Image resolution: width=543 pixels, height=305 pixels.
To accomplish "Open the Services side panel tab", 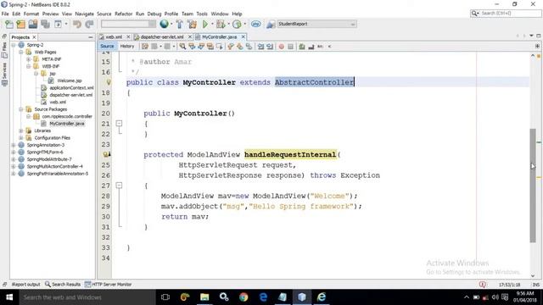I will point(4,74).
